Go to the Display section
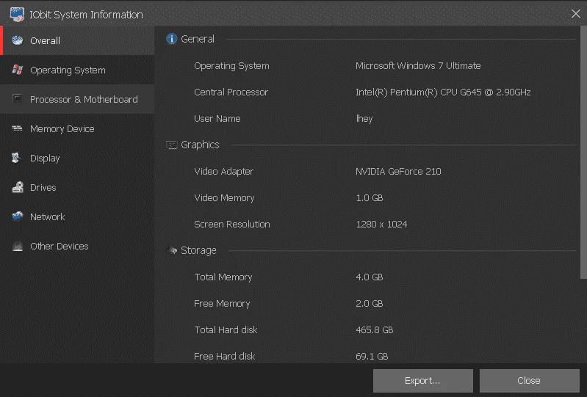This screenshot has height=397, width=587. [x=45, y=159]
